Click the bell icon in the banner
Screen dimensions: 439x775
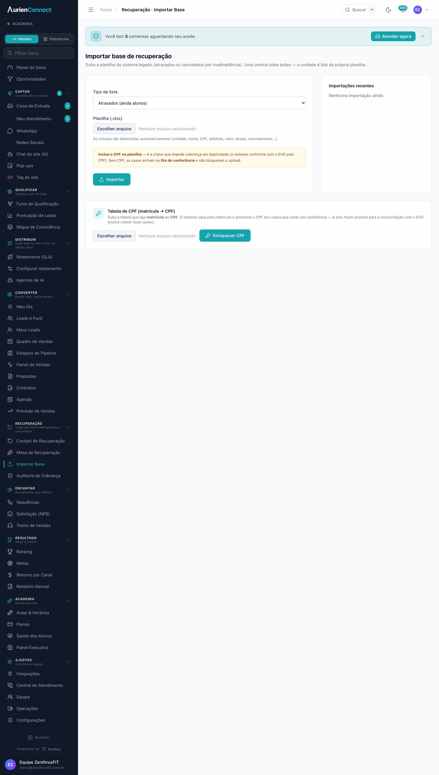tap(96, 36)
